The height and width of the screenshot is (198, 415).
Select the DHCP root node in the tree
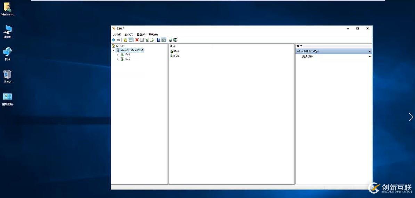point(118,46)
